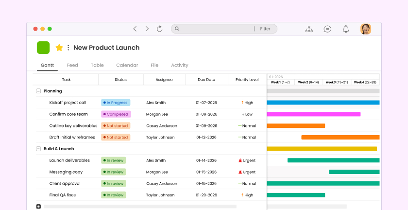Reload the page with refresh icon
408x210 pixels.
tap(159, 29)
